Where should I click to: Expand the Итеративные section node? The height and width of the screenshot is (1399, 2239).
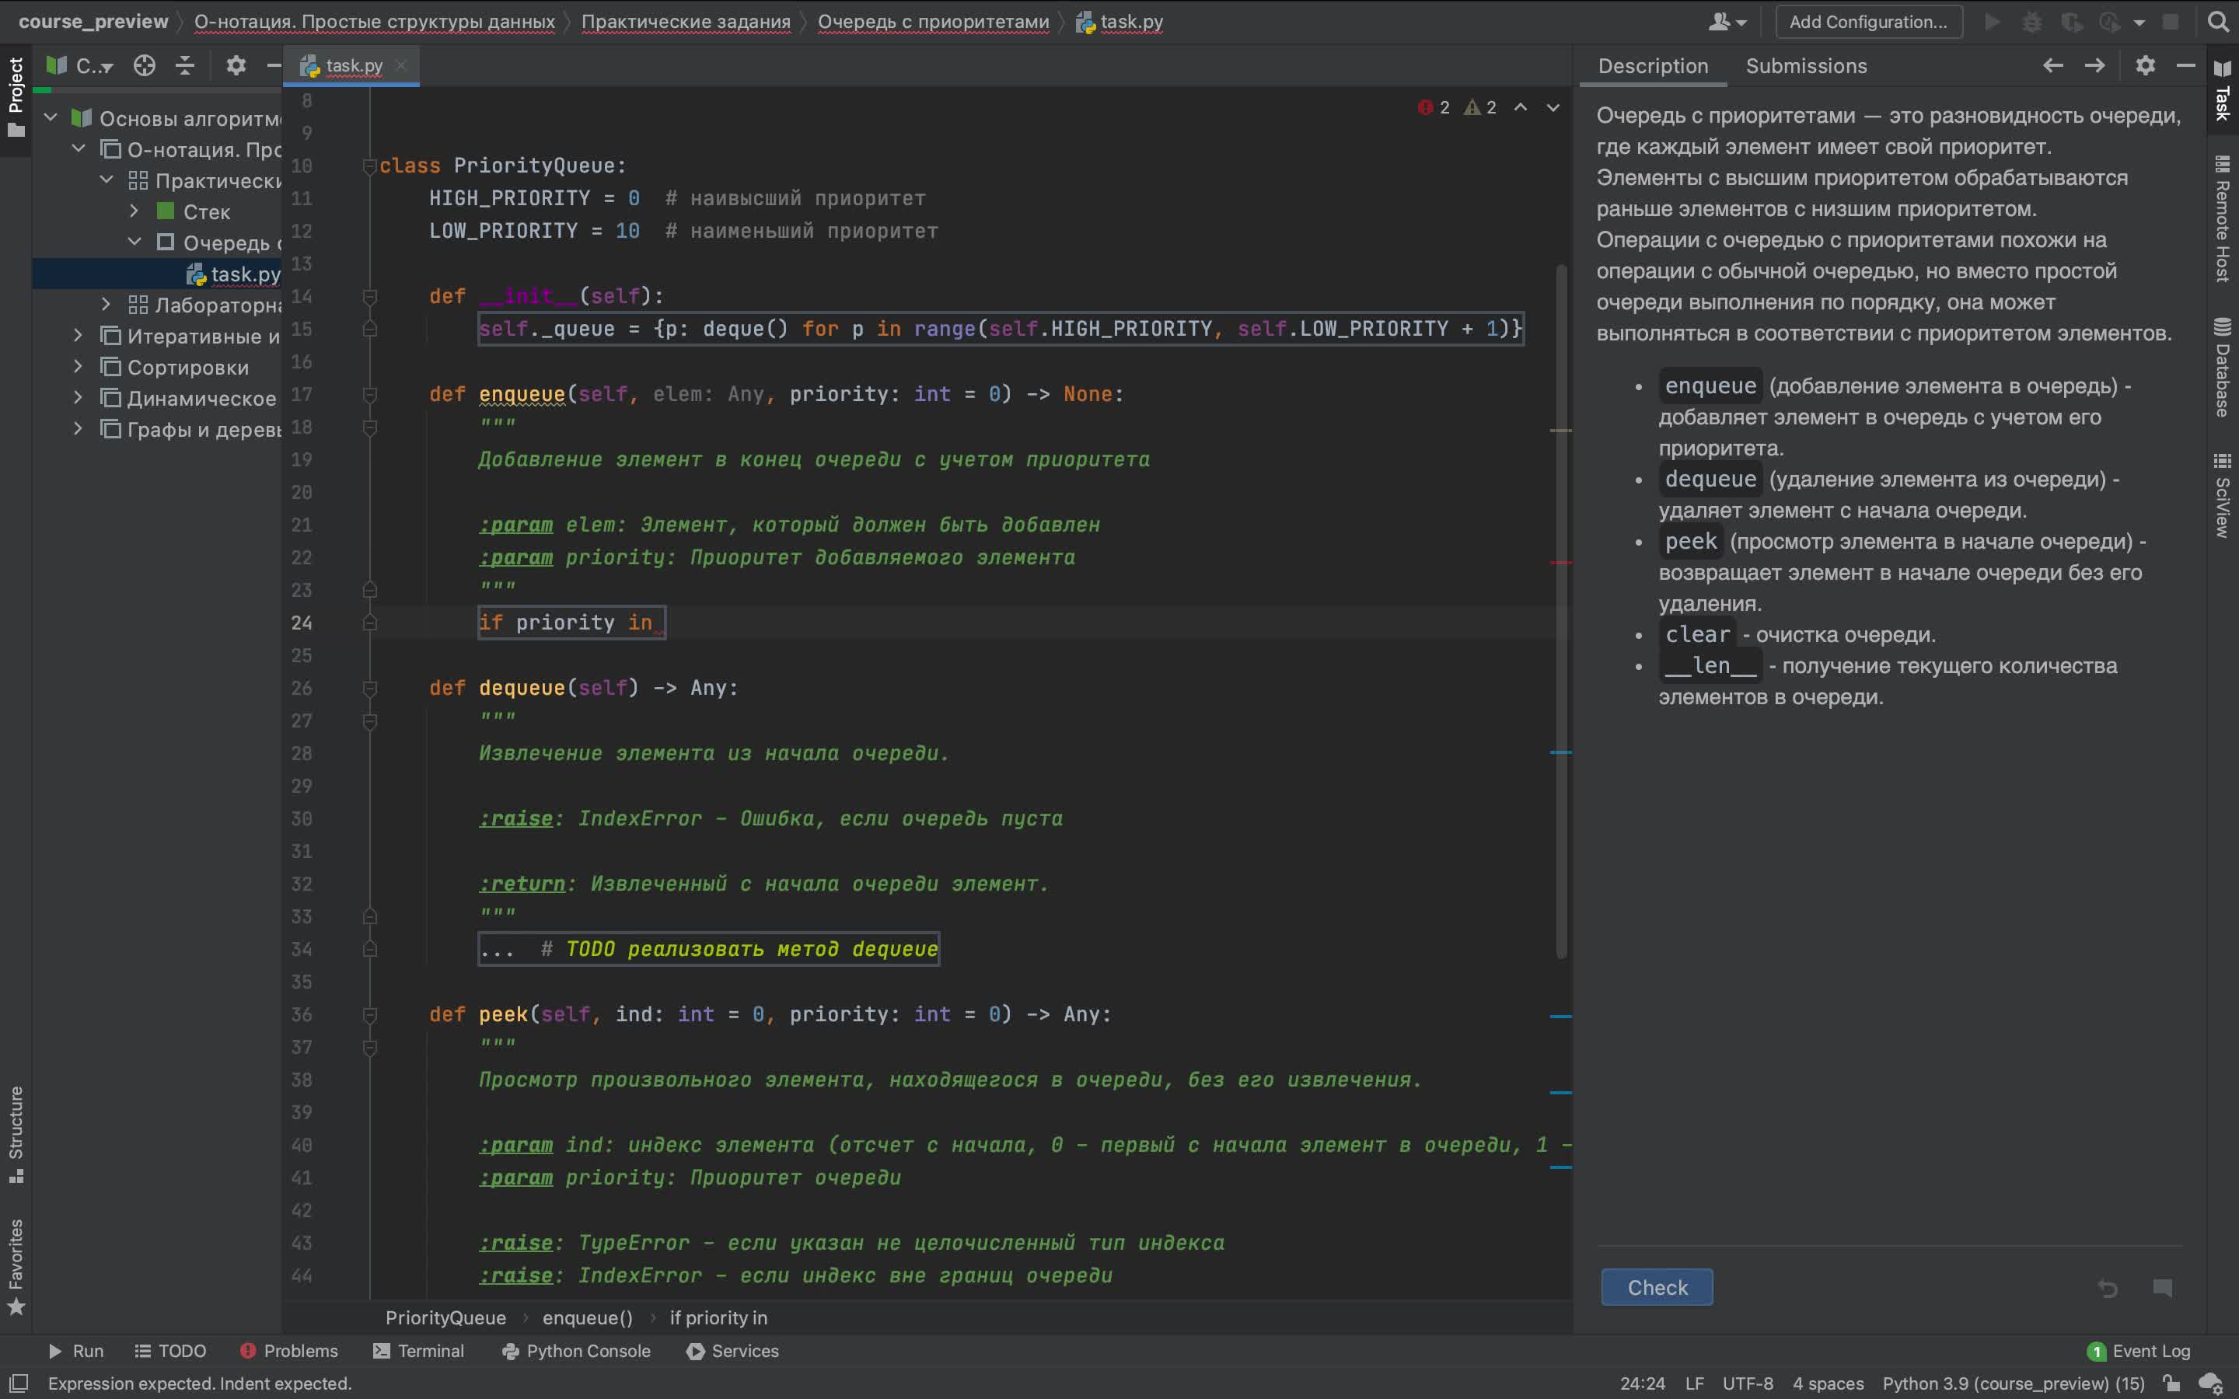[79, 335]
